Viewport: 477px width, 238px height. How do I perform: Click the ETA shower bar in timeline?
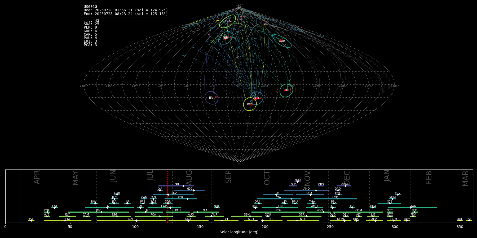[68, 221]
